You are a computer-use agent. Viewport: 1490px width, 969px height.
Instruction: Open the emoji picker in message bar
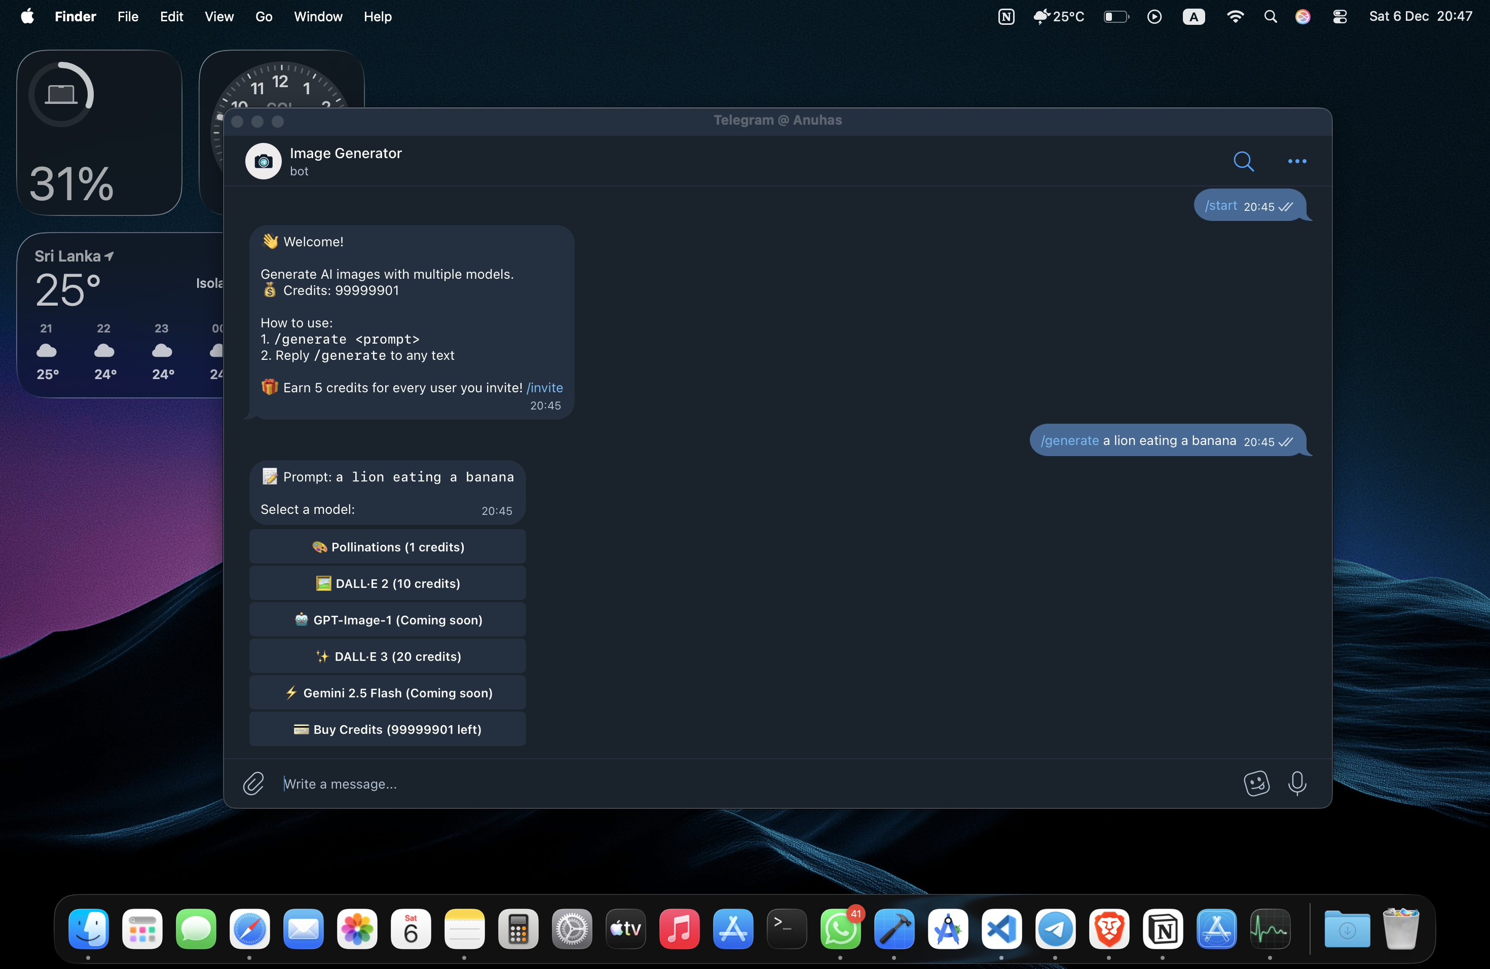point(1256,783)
